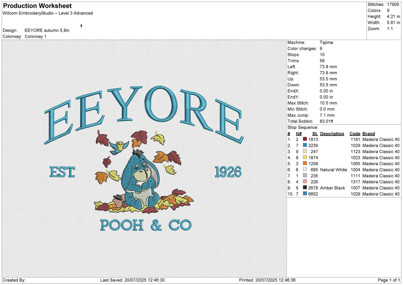Click the 'Created By:' footer label
403x285 pixels.
tap(14, 280)
